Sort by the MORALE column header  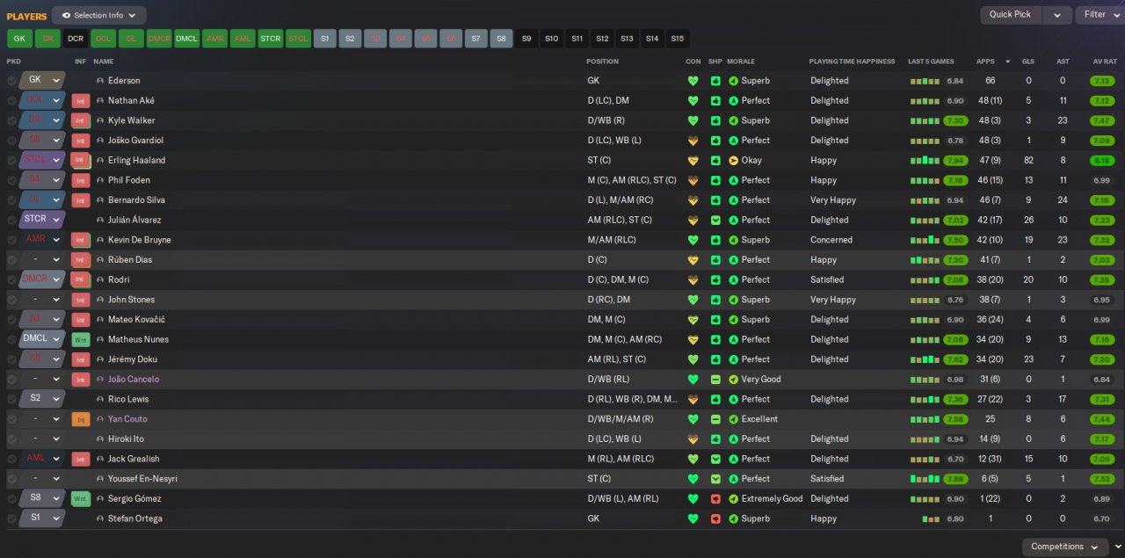(741, 62)
